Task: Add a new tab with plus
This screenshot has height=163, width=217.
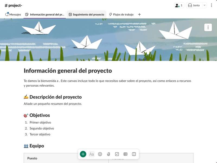Action: coord(139,14)
